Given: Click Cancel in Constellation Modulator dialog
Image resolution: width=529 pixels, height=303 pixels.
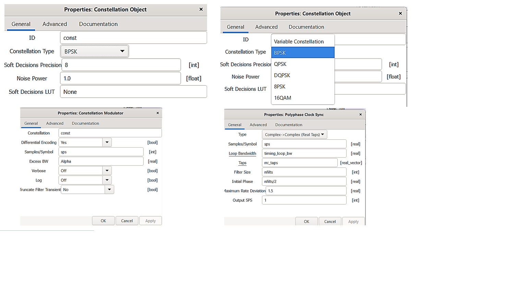Looking at the screenshot, I should 127,221.
